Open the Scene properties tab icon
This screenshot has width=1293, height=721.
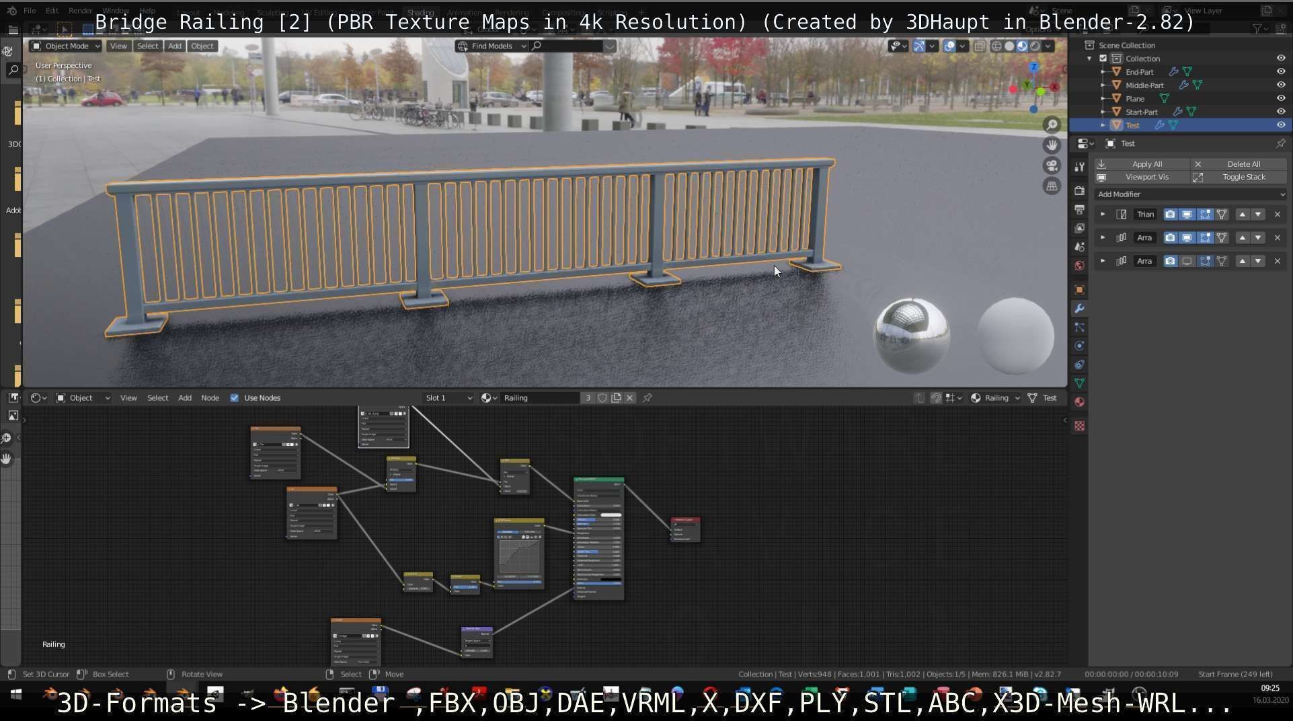1079,247
